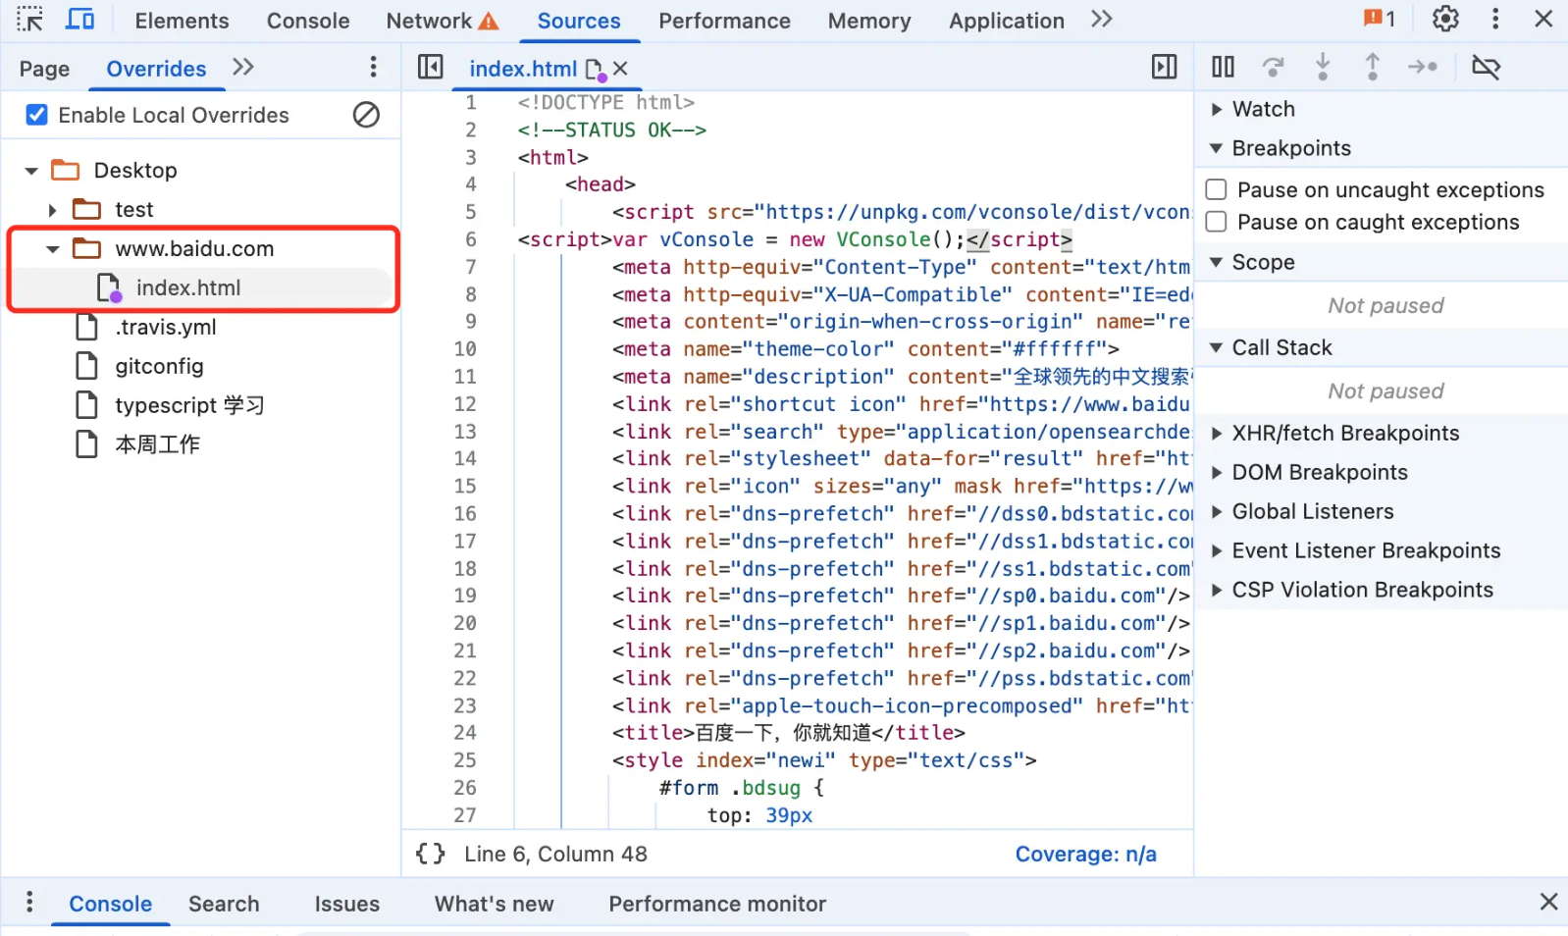Select .travis.yml in file tree

tap(165, 327)
